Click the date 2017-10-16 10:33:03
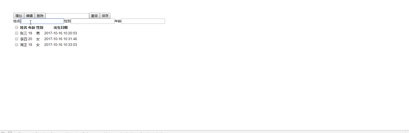Viewport: 409px width, 133px height. tap(61, 45)
